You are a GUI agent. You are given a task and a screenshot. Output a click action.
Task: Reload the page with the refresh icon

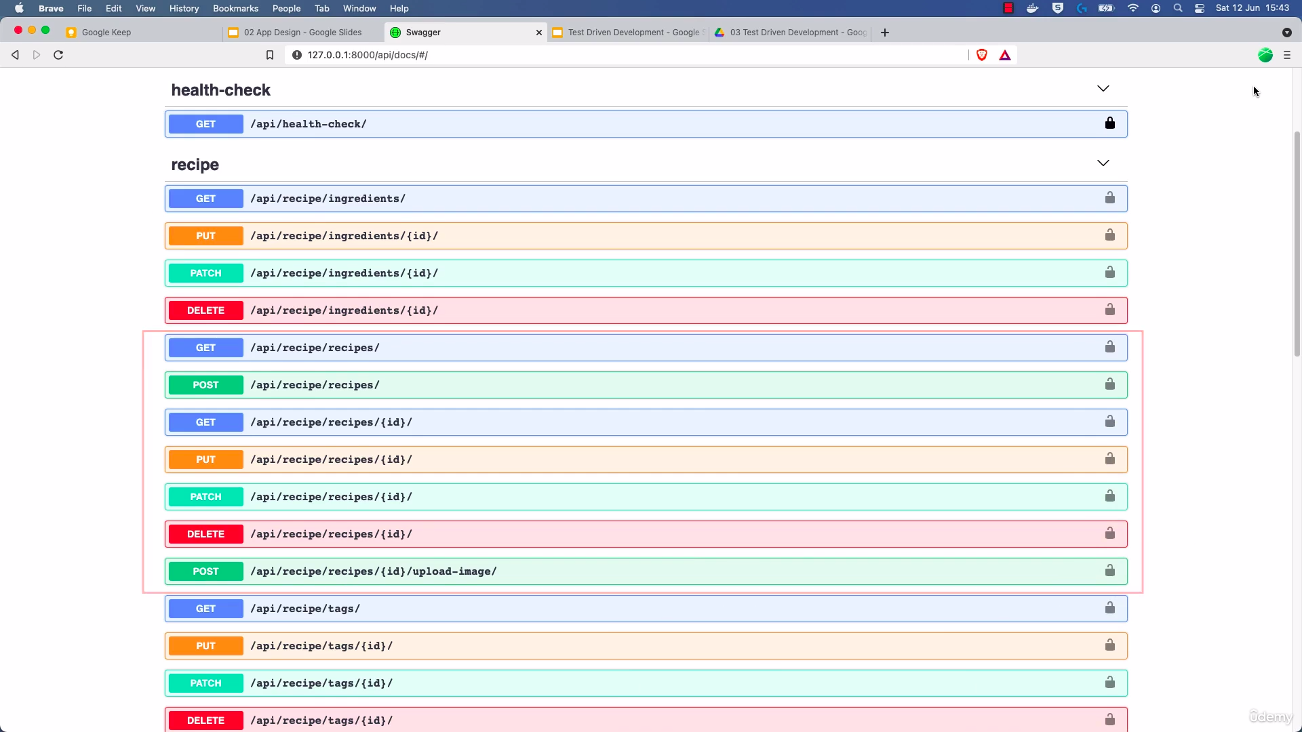[x=58, y=55]
